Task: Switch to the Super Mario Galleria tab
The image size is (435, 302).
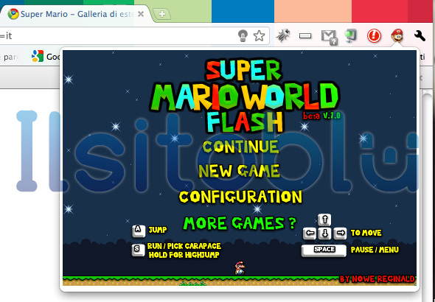Action: 75,14
